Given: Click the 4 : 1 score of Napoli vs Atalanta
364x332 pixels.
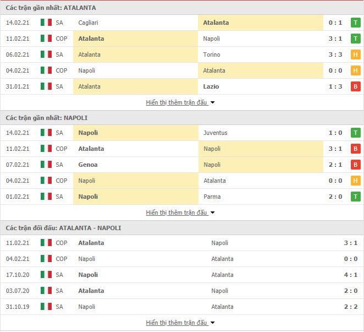Looking at the screenshot, I should point(351,275).
